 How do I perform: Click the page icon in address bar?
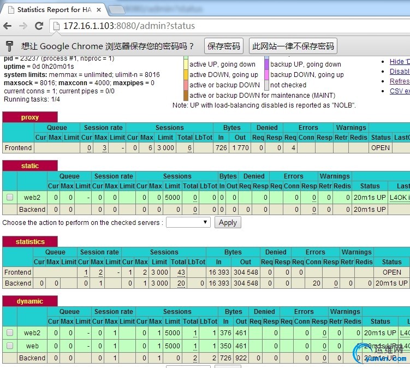pos(57,26)
